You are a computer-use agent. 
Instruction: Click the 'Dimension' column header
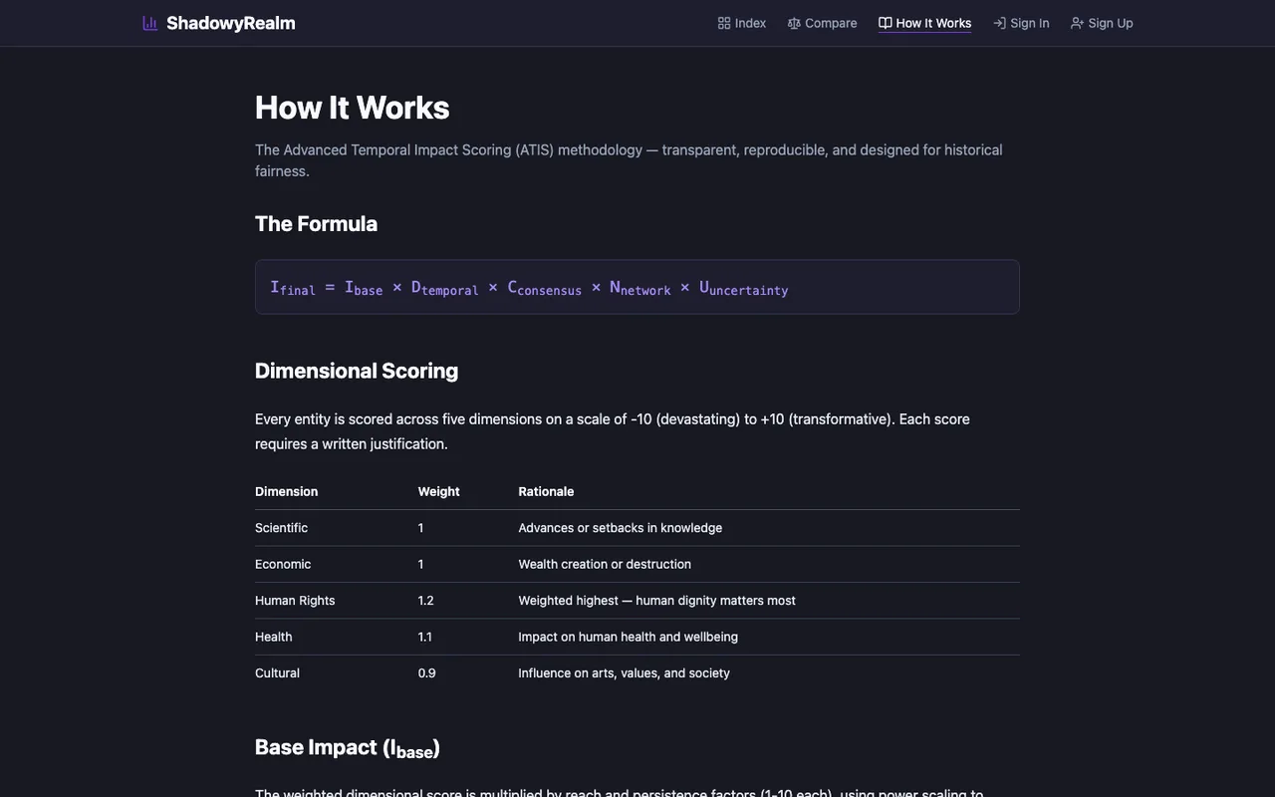click(287, 491)
